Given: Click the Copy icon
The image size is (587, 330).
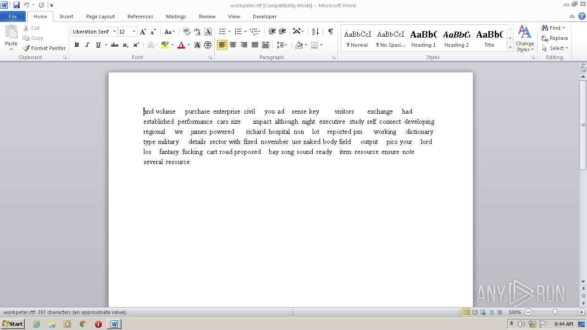Looking at the screenshot, I should coord(26,38).
